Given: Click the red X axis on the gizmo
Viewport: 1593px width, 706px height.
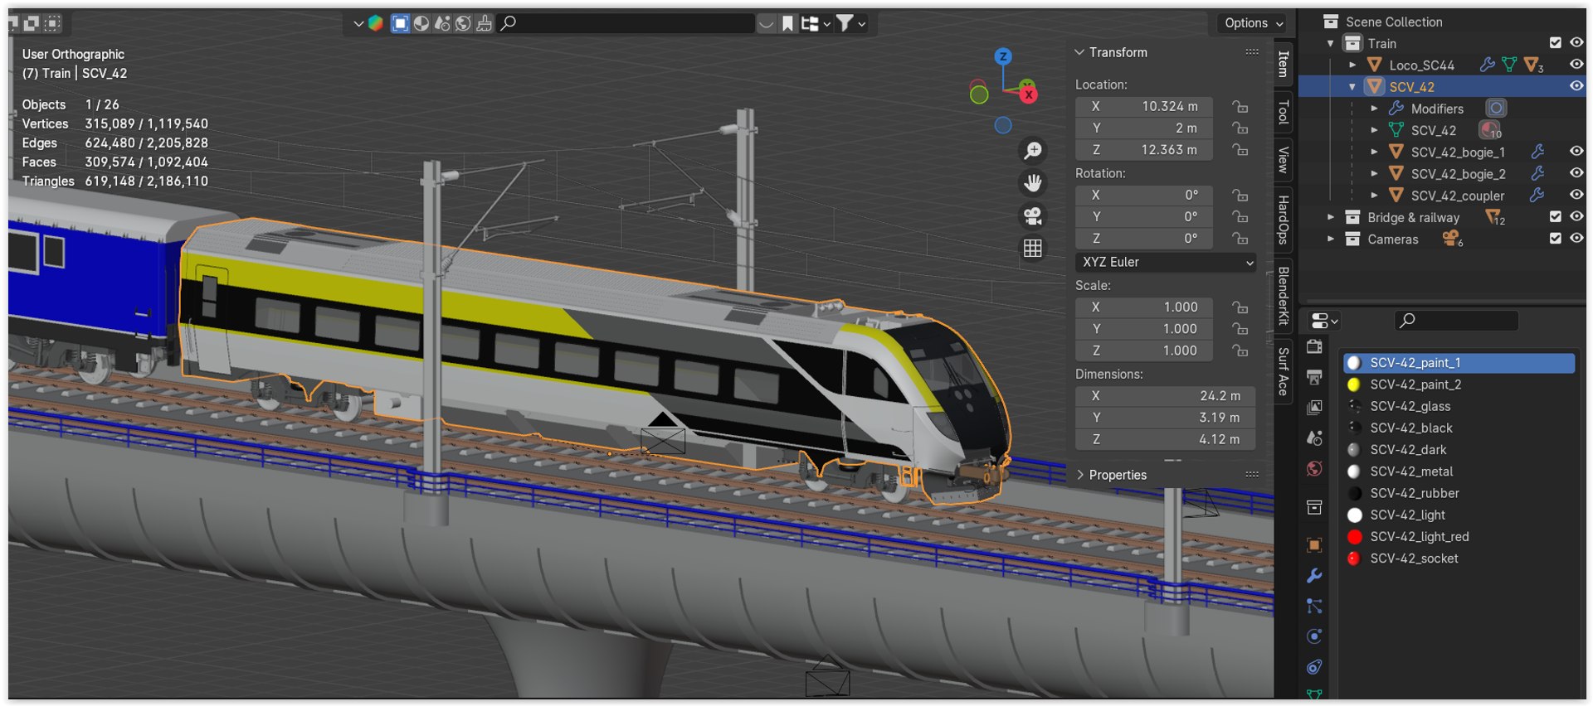Looking at the screenshot, I should tap(1029, 94).
